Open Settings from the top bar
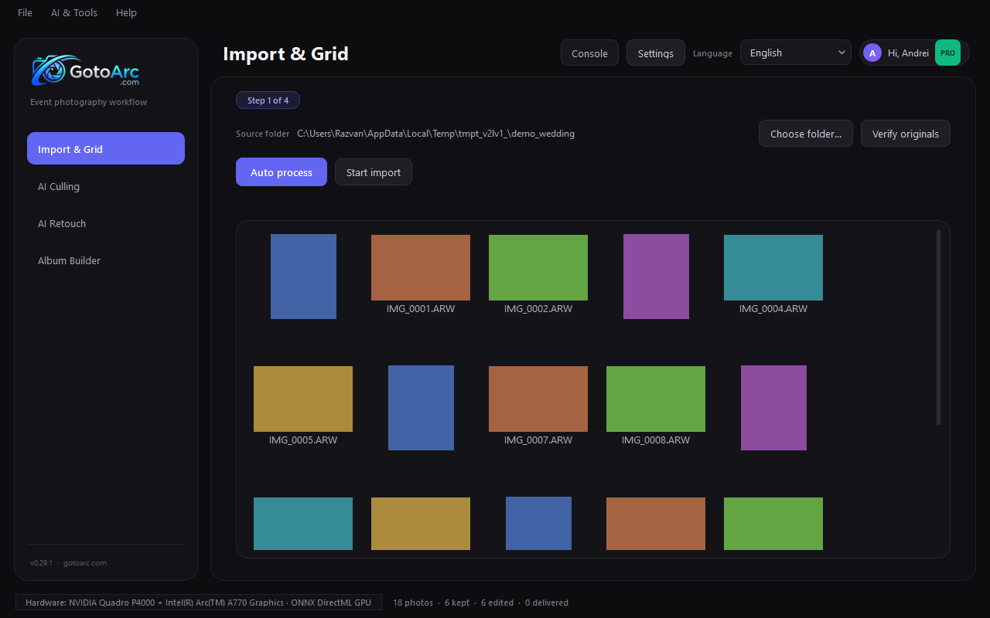This screenshot has width=990, height=618. click(x=656, y=53)
